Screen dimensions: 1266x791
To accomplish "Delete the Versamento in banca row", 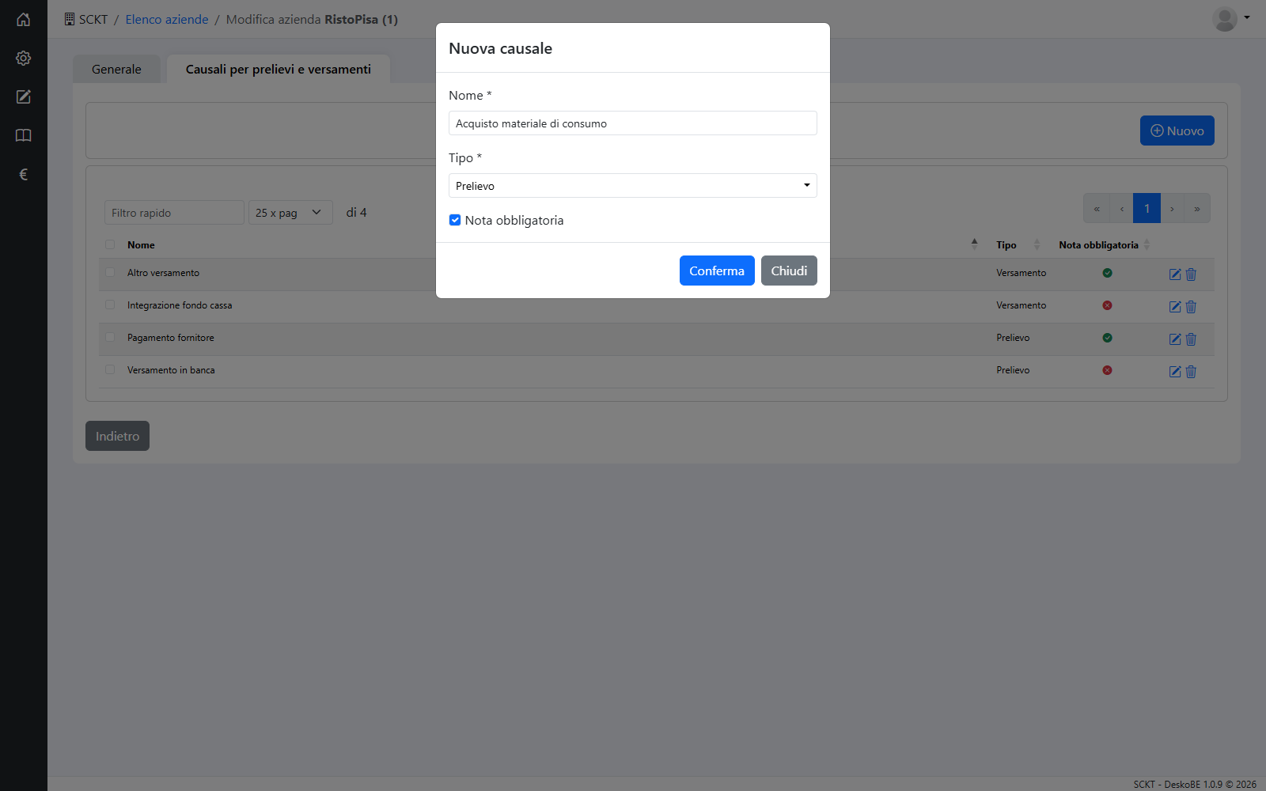I will pos(1191,372).
